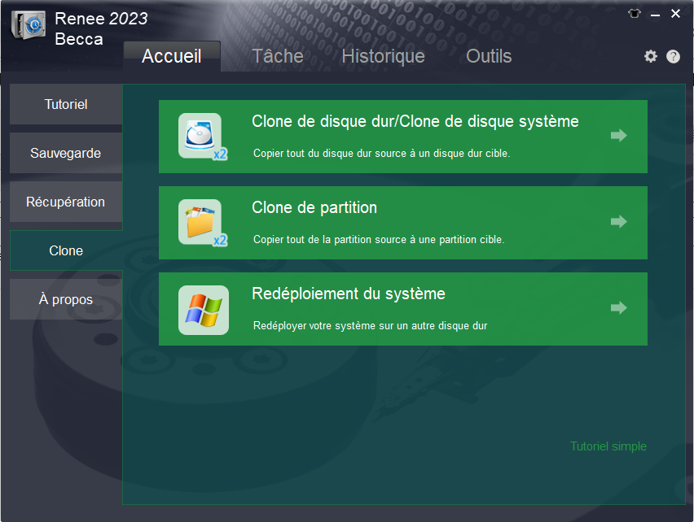Open the Outils tab
Image resolution: width=694 pixels, height=522 pixels.
tap(489, 56)
